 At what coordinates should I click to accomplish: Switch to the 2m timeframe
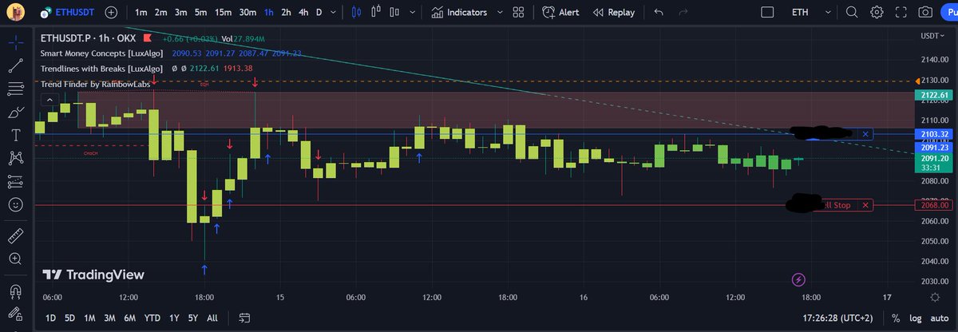(161, 13)
